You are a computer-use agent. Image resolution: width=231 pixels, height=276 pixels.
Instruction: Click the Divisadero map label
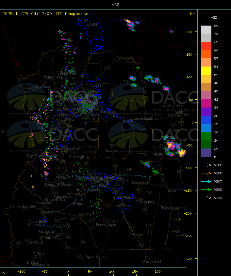pyautogui.click(x=79, y=157)
